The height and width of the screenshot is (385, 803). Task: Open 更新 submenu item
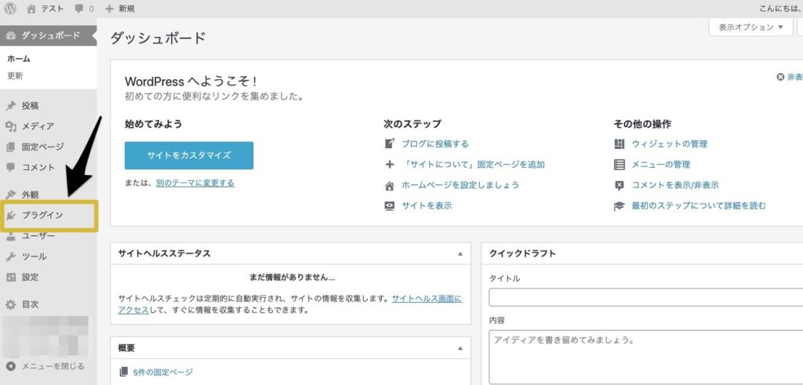point(15,76)
